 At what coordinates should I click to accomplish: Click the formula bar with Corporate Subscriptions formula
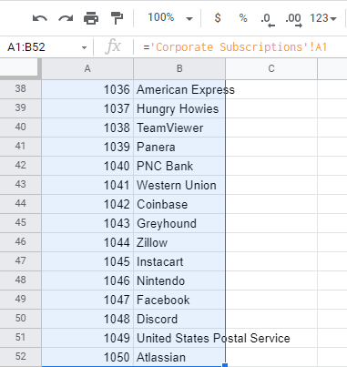[x=240, y=47]
